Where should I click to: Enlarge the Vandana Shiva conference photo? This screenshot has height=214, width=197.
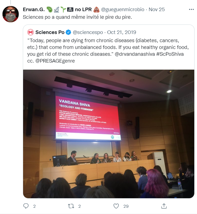click(109, 134)
